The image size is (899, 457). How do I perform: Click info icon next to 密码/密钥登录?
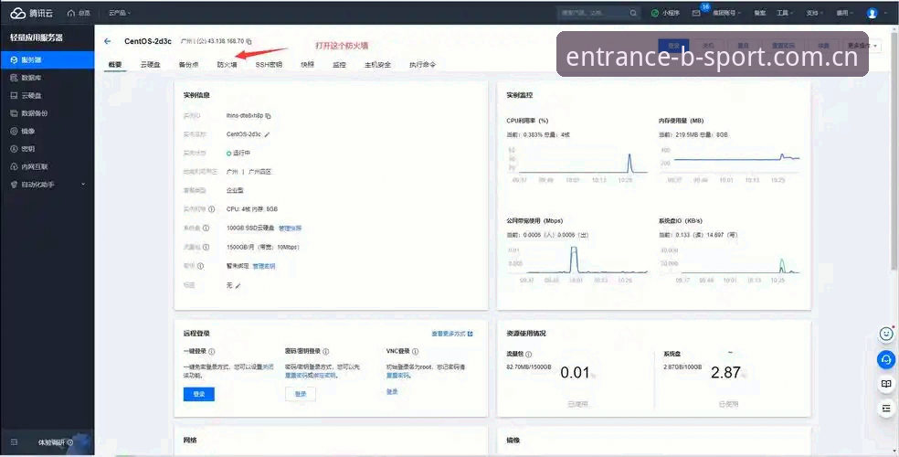coord(325,352)
